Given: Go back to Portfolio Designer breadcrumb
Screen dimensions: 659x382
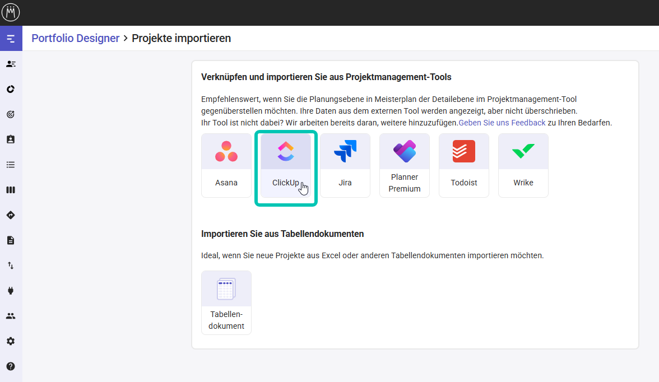Looking at the screenshot, I should [x=76, y=38].
